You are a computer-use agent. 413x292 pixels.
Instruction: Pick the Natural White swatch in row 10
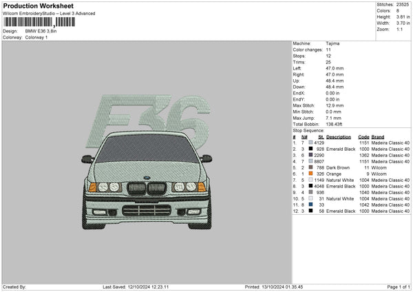coord(311,198)
